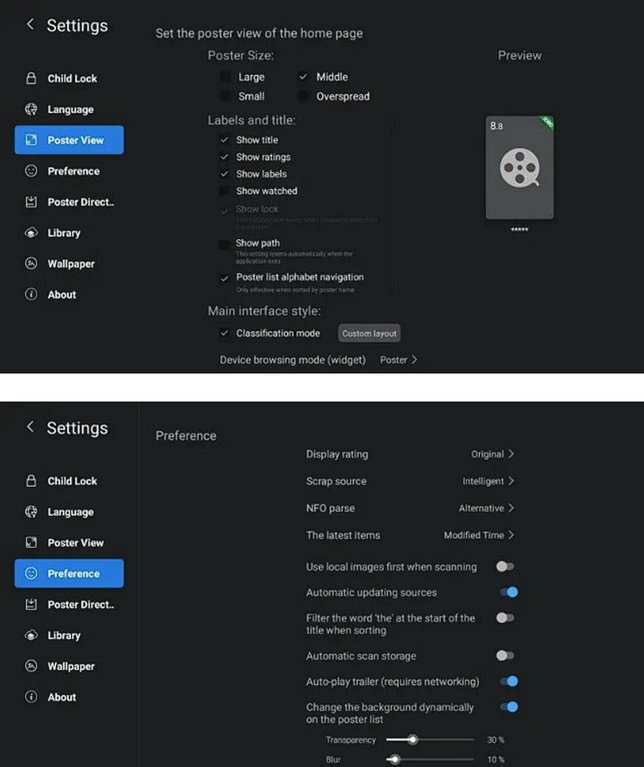The height and width of the screenshot is (767, 644).
Task: Click the back arrow in the upper Settings panel
Action: click(31, 24)
